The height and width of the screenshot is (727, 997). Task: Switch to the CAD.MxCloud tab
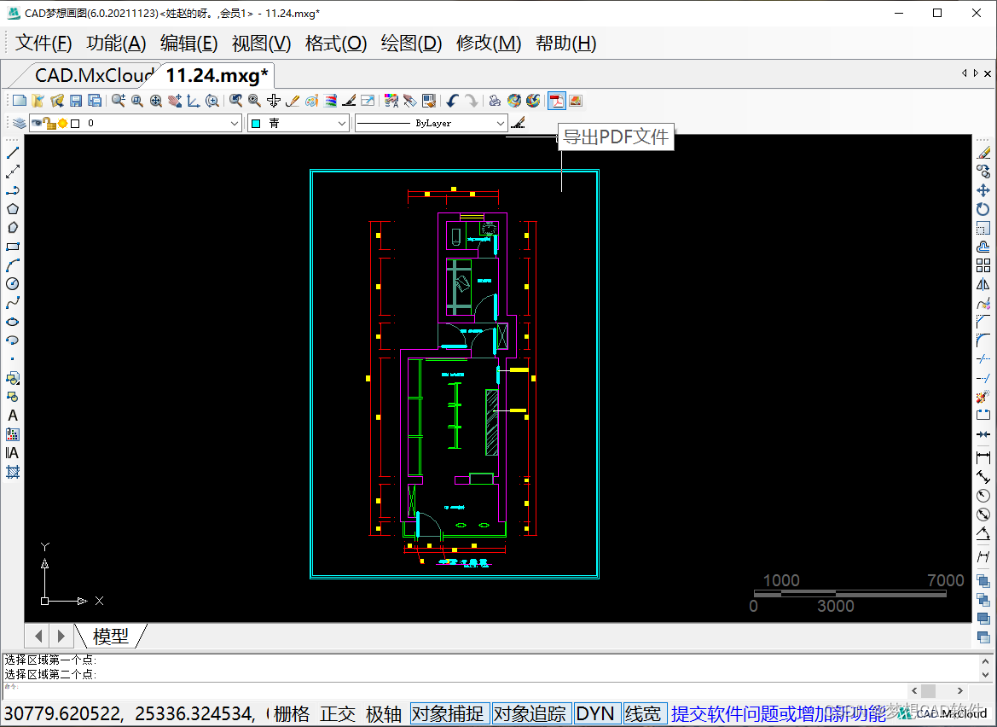click(x=92, y=75)
